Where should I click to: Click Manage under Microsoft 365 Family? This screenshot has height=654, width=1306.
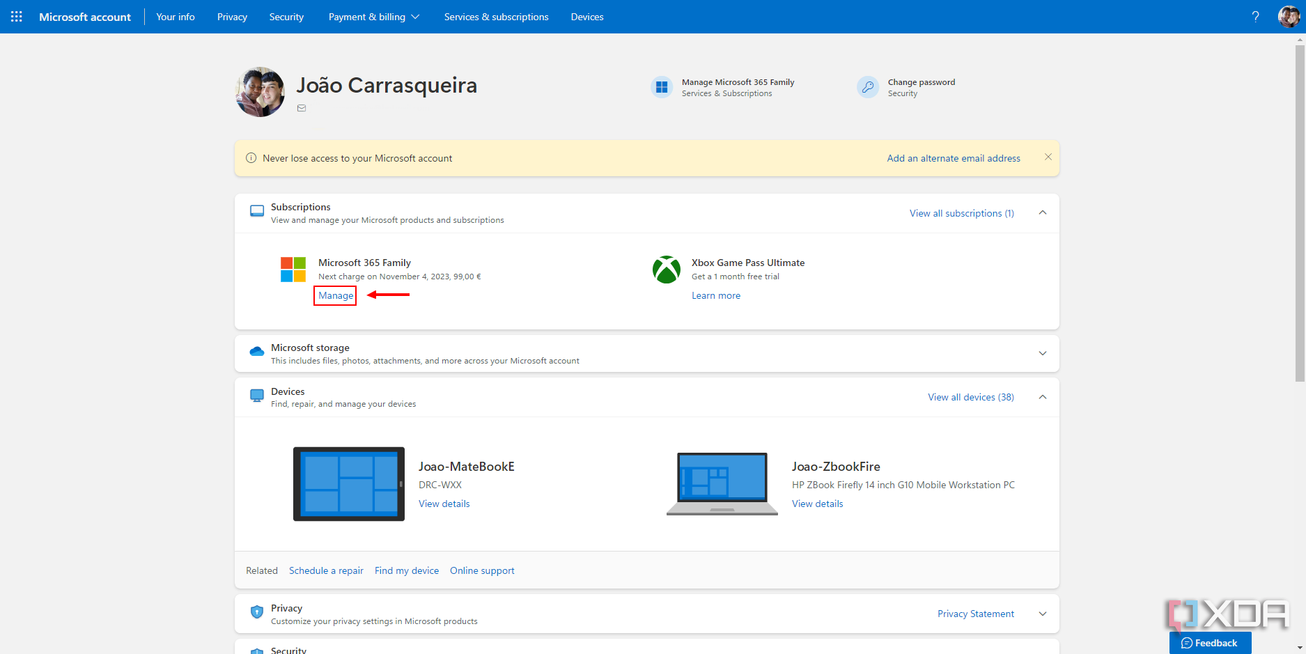point(336,295)
